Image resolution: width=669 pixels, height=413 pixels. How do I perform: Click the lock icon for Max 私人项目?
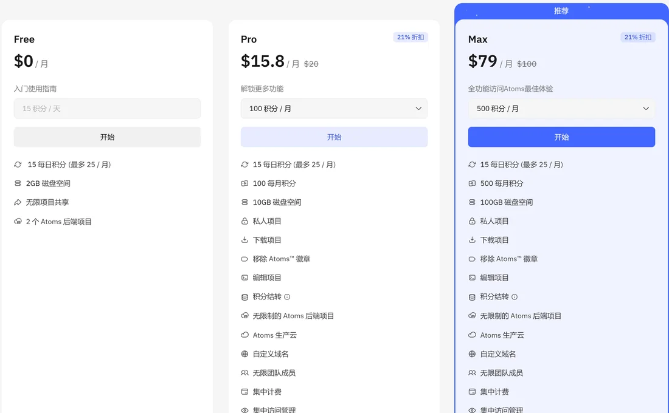tap(472, 221)
